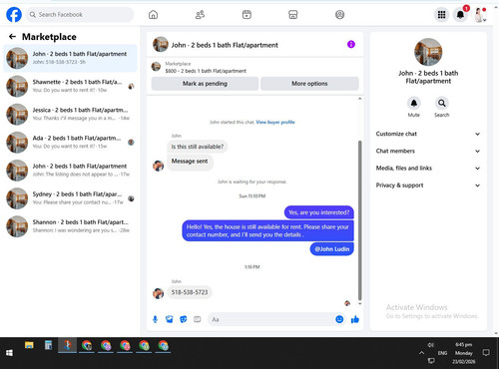Click the @John Ludin mention
Viewport: 499px width, 369px height.
point(332,249)
